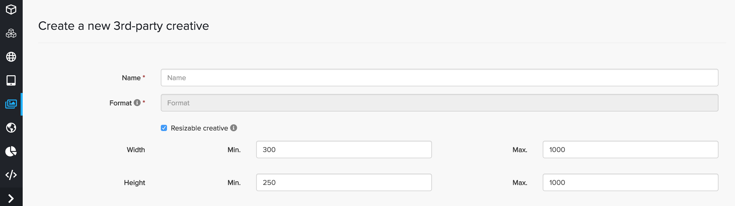Screen dimensions: 735x206
Task: Uncheck the Resizable creative checkbox
Action: point(164,128)
